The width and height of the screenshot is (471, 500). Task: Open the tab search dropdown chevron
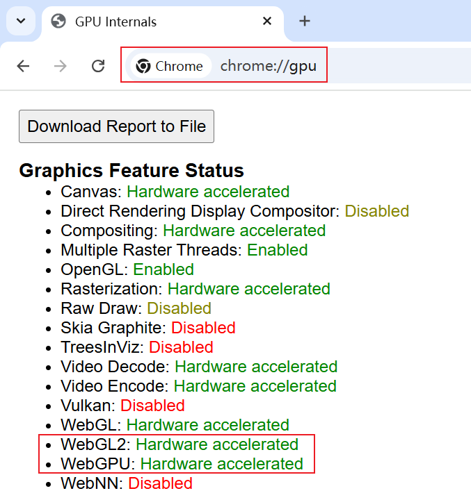click(x=21, y=21)
